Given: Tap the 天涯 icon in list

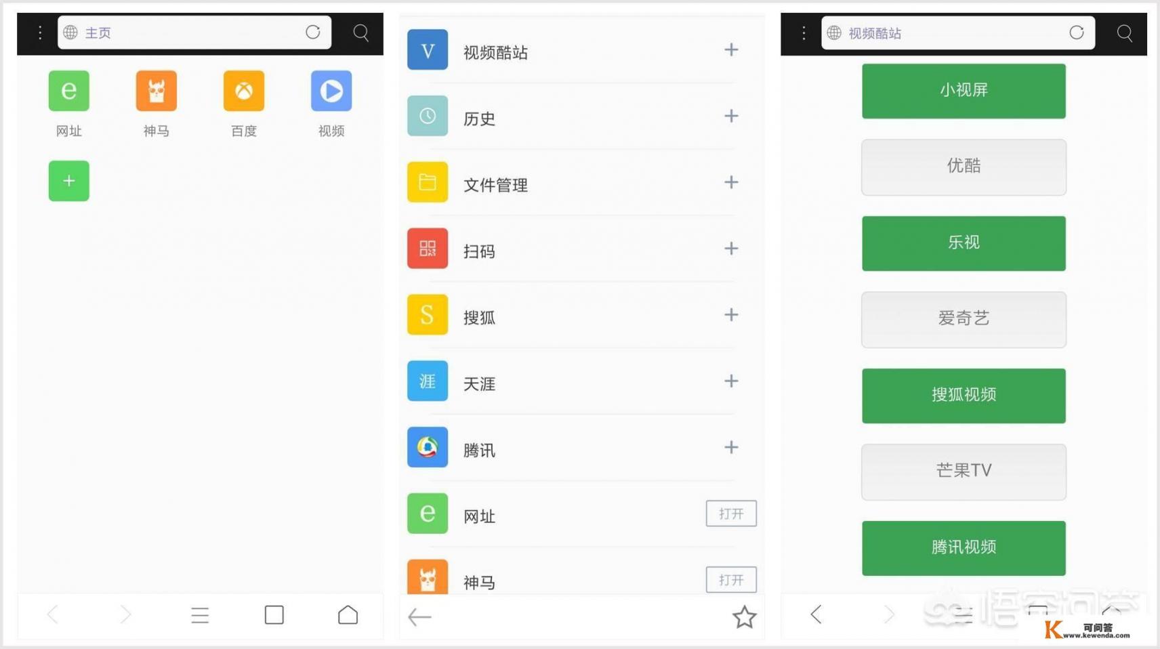Looking at the screenshot, I should click(428, 381).
